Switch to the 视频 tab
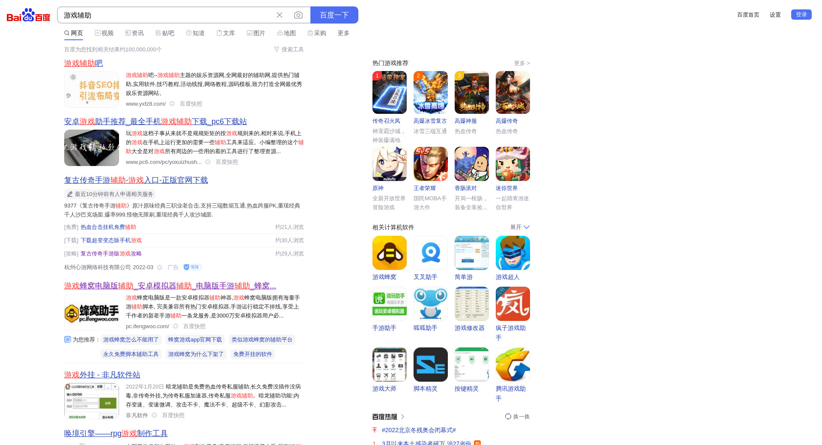This screenshot has width=822, height=445. click(104, 33)
